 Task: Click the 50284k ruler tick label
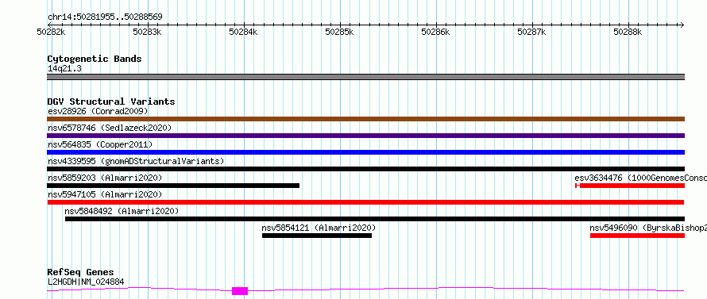244,32
